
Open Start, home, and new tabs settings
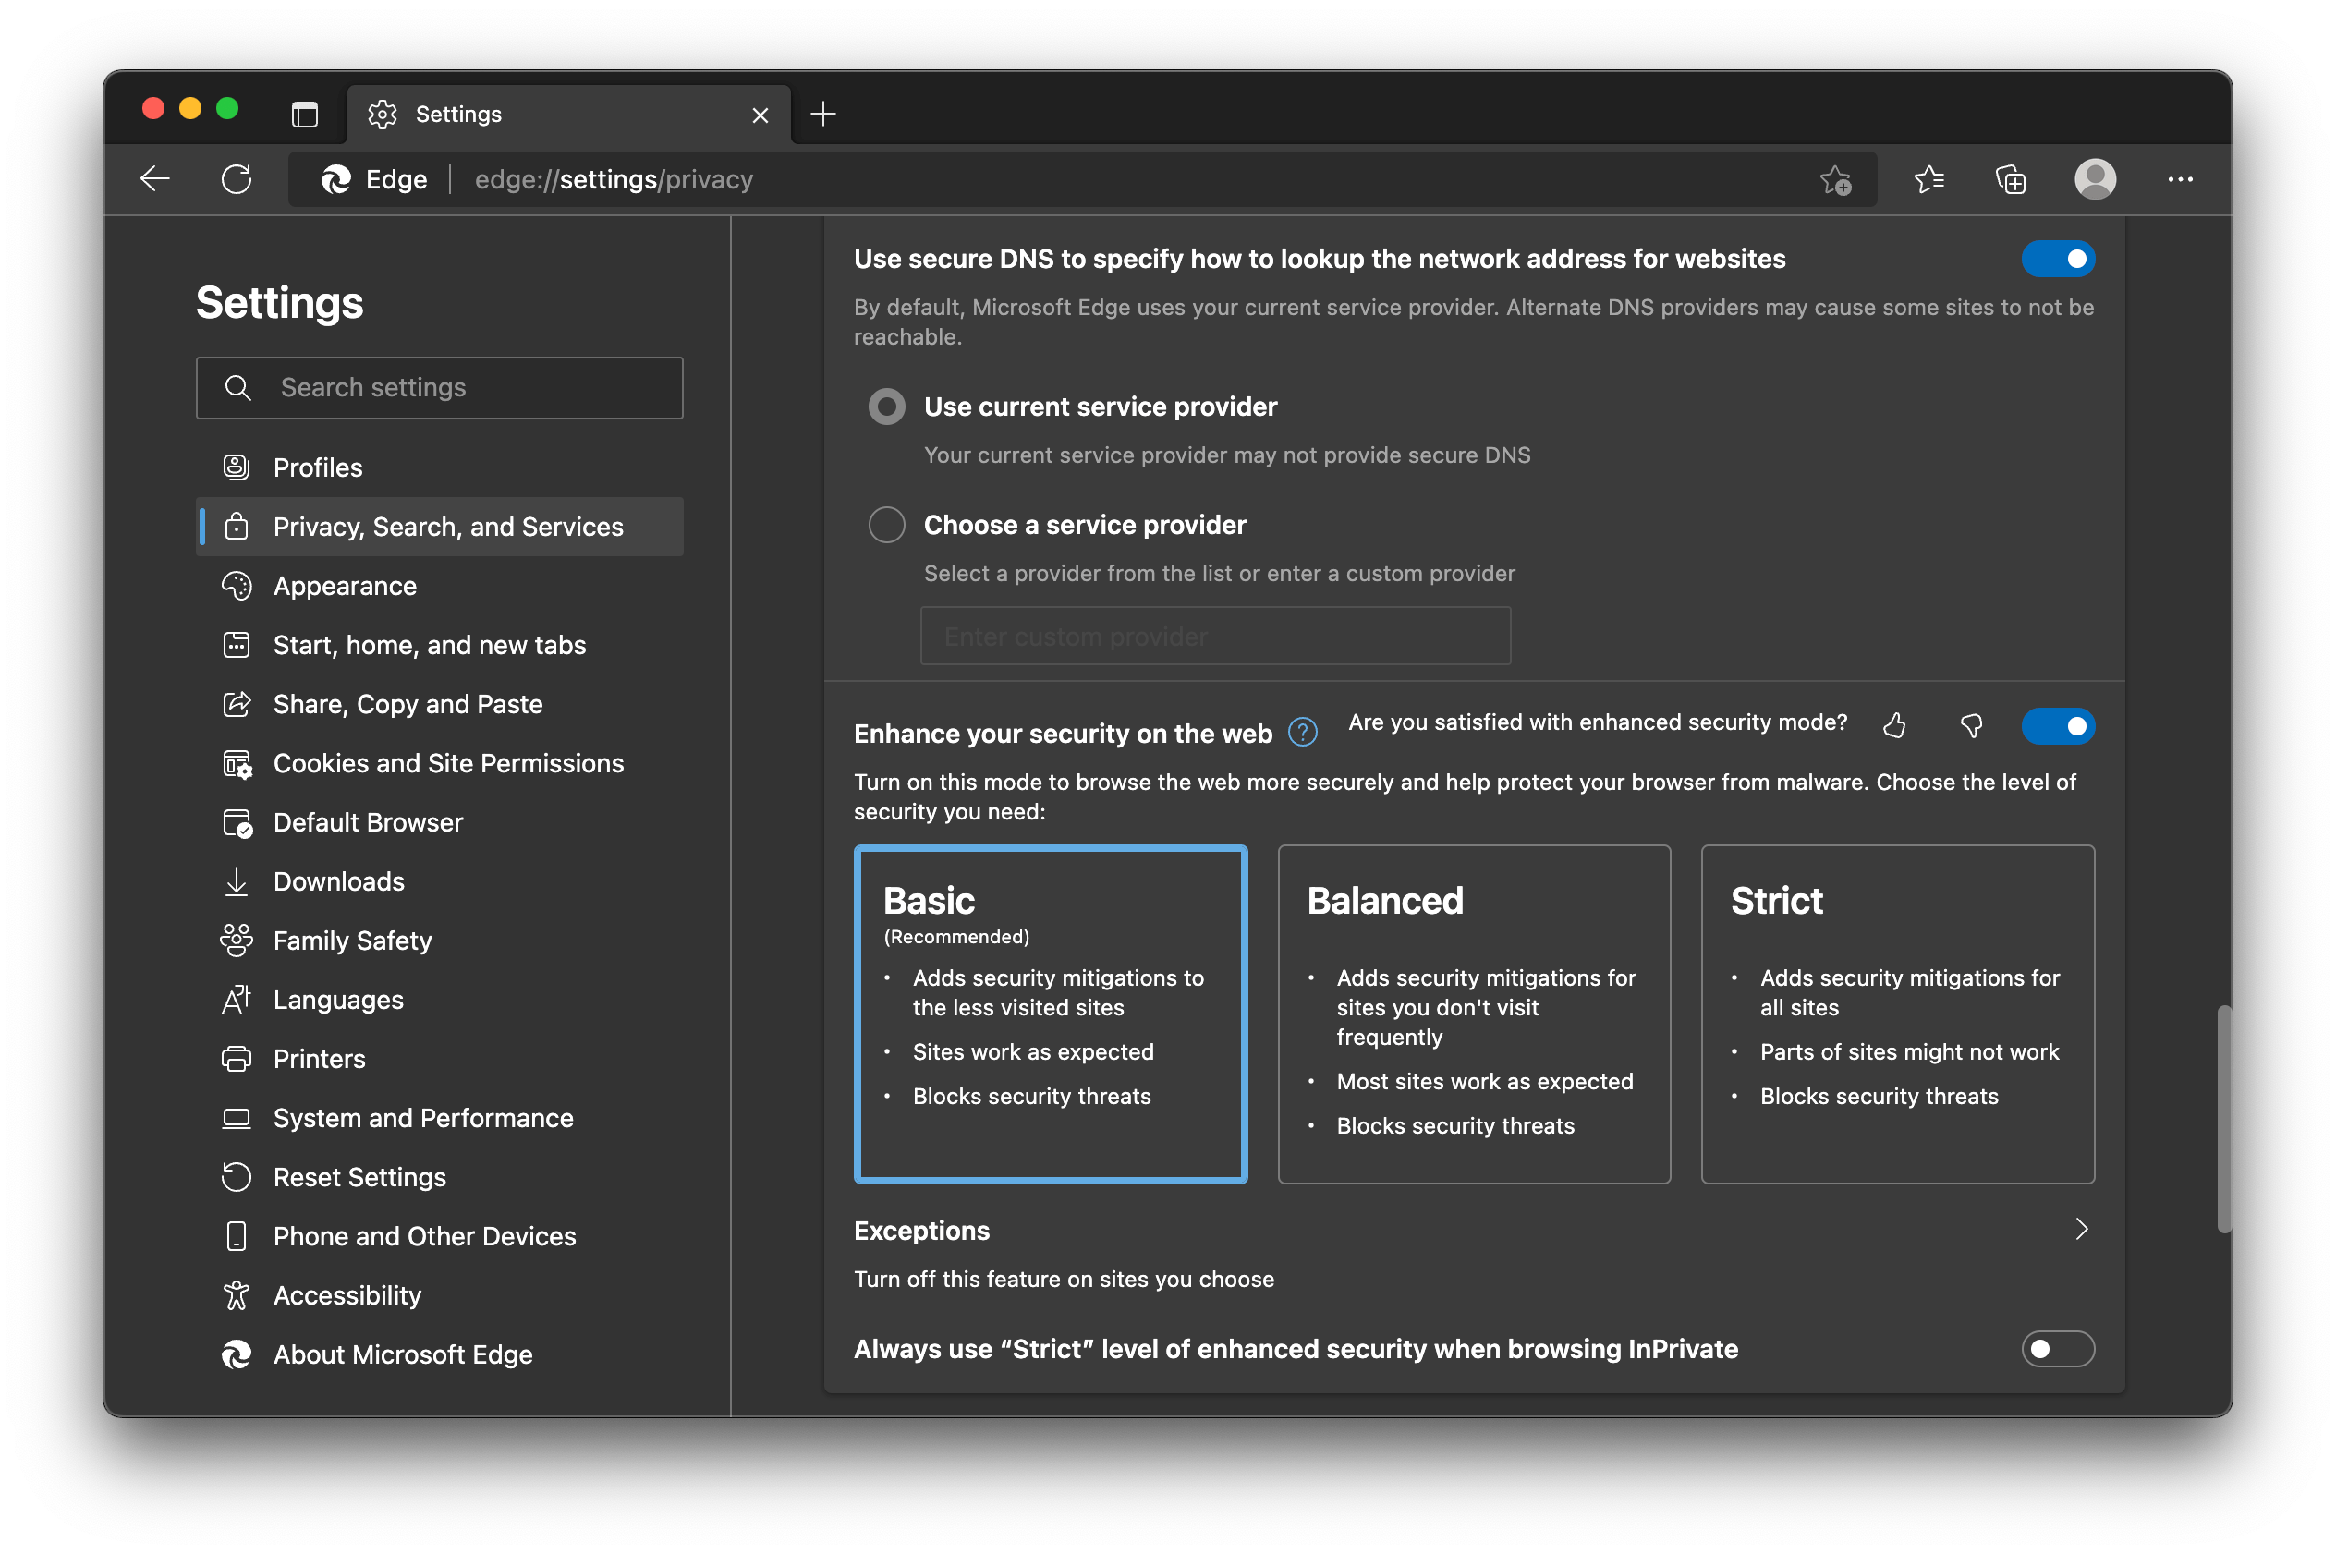pyautogui.click(x=432, y=643)
